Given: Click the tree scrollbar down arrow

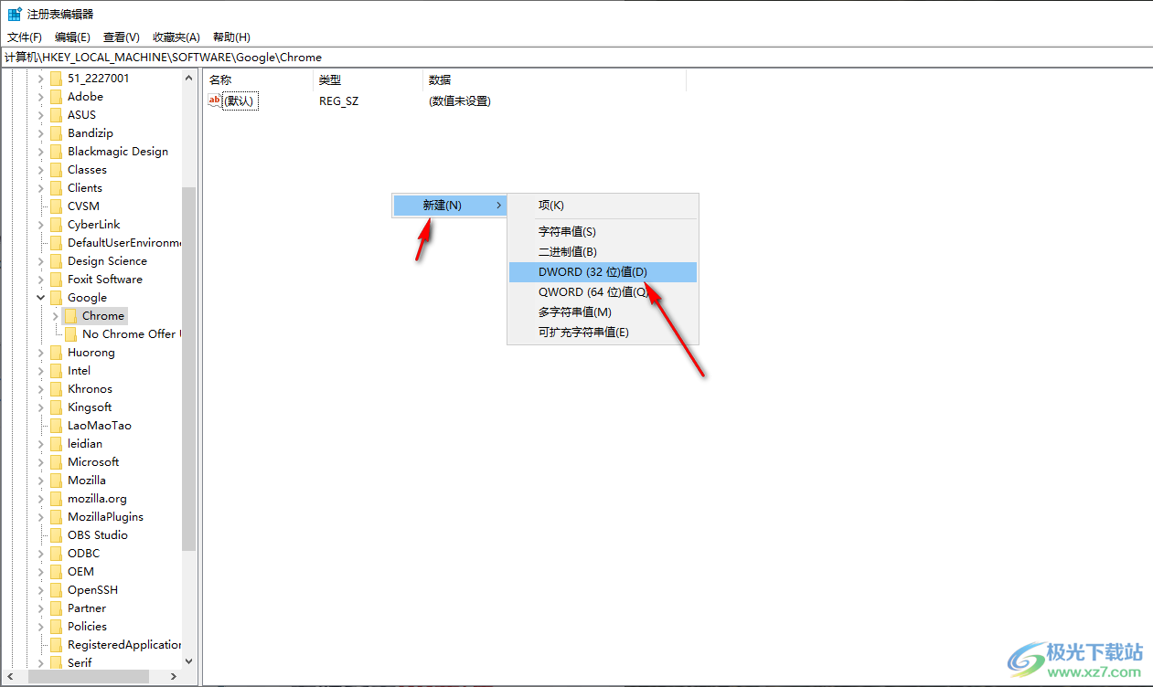Looking at the screenshot, I should tap(189, 661).
